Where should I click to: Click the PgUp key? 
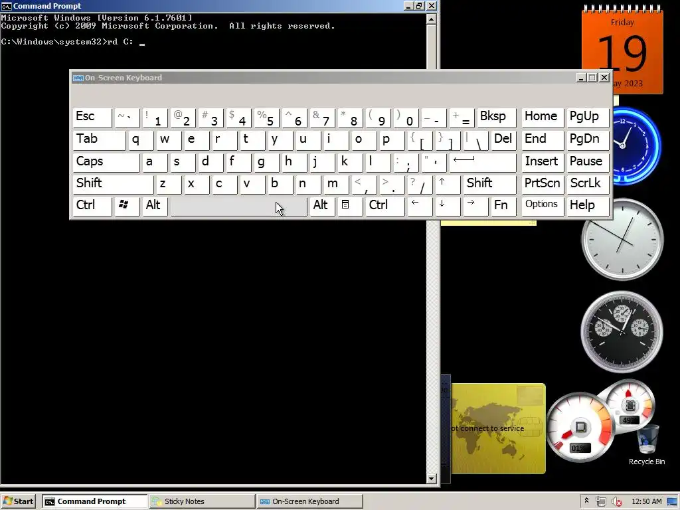click(x=588, y=118)
